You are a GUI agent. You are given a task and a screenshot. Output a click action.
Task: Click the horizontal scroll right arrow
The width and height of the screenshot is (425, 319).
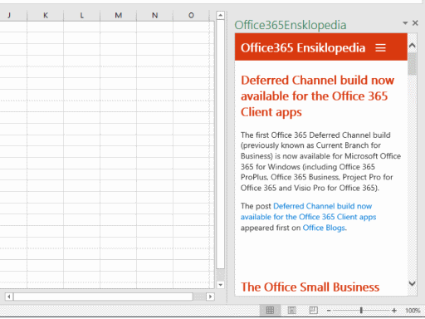tap(210, 297)
